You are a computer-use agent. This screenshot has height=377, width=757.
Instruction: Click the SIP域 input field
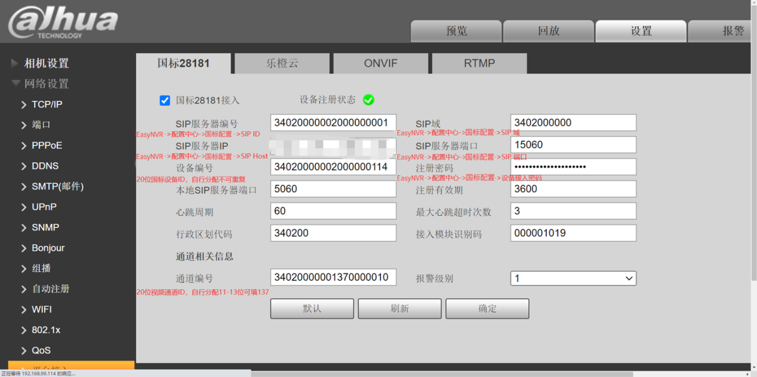pyautogui.click(x=572, y=122)
